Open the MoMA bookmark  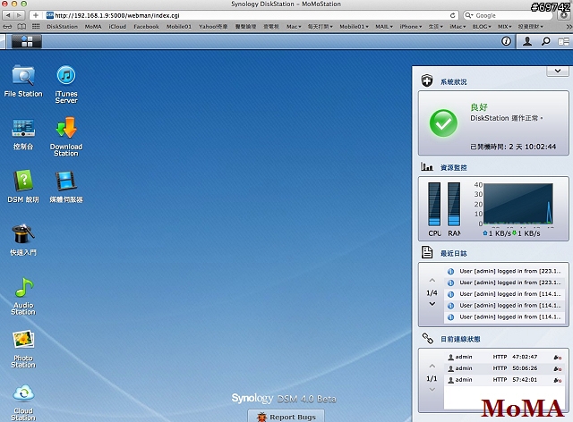tap(93, 26)
